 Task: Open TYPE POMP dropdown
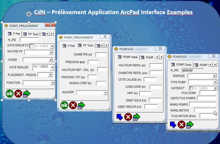tap(215, 82)
